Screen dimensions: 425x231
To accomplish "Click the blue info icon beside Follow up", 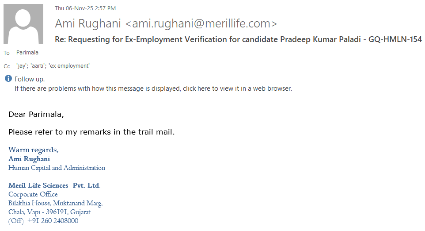I will click(x=8, y=79).
